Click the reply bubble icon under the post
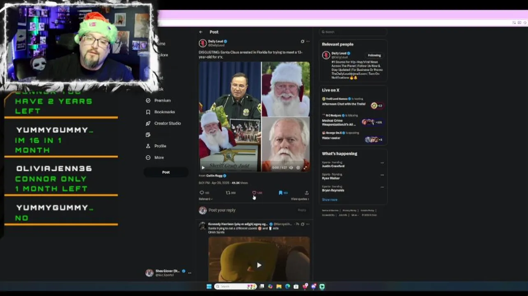This screenshot has width=528, height=296. coord(202,193)
